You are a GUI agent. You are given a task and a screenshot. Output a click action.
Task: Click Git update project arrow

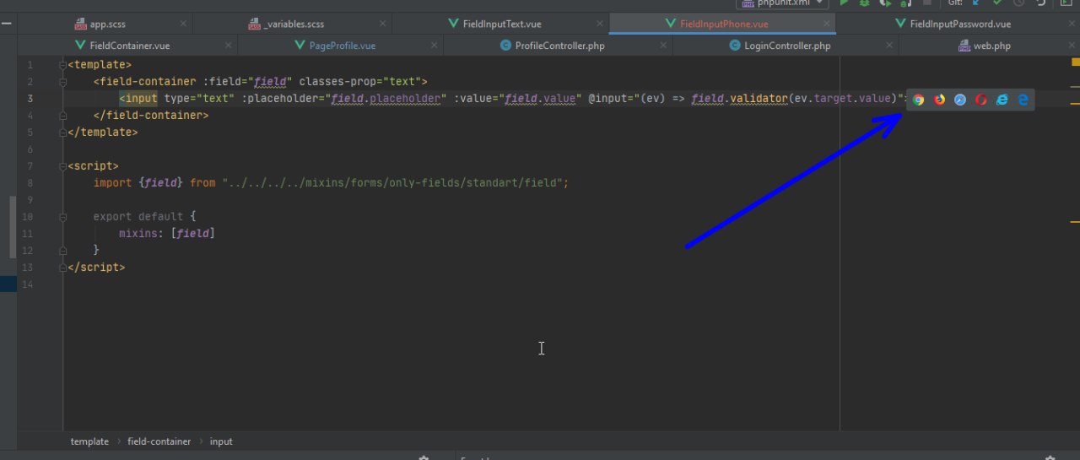point(976,3)
